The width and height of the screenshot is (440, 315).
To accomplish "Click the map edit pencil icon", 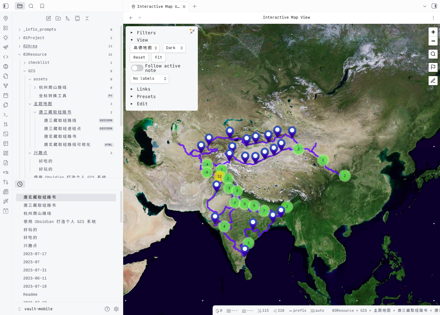I will 433,81.
